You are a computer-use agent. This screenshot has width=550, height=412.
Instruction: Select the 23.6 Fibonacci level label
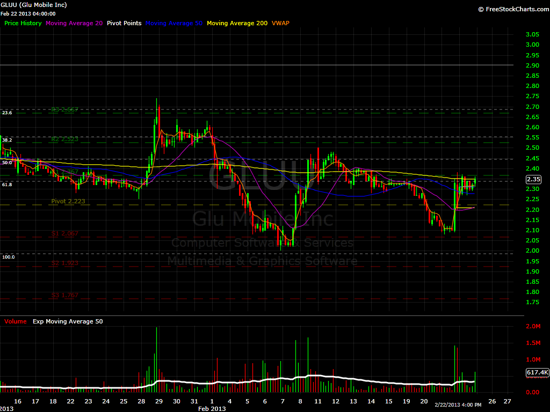coord(7,113)
